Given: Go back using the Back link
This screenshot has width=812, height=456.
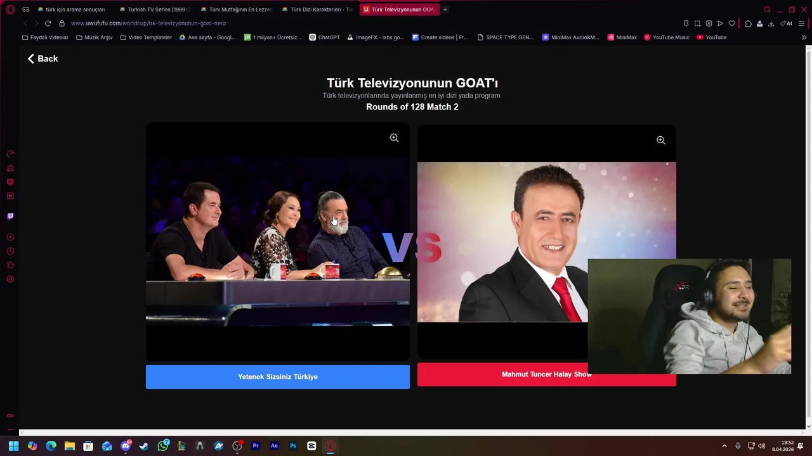Looking at the screenshot, I should 43,59.
